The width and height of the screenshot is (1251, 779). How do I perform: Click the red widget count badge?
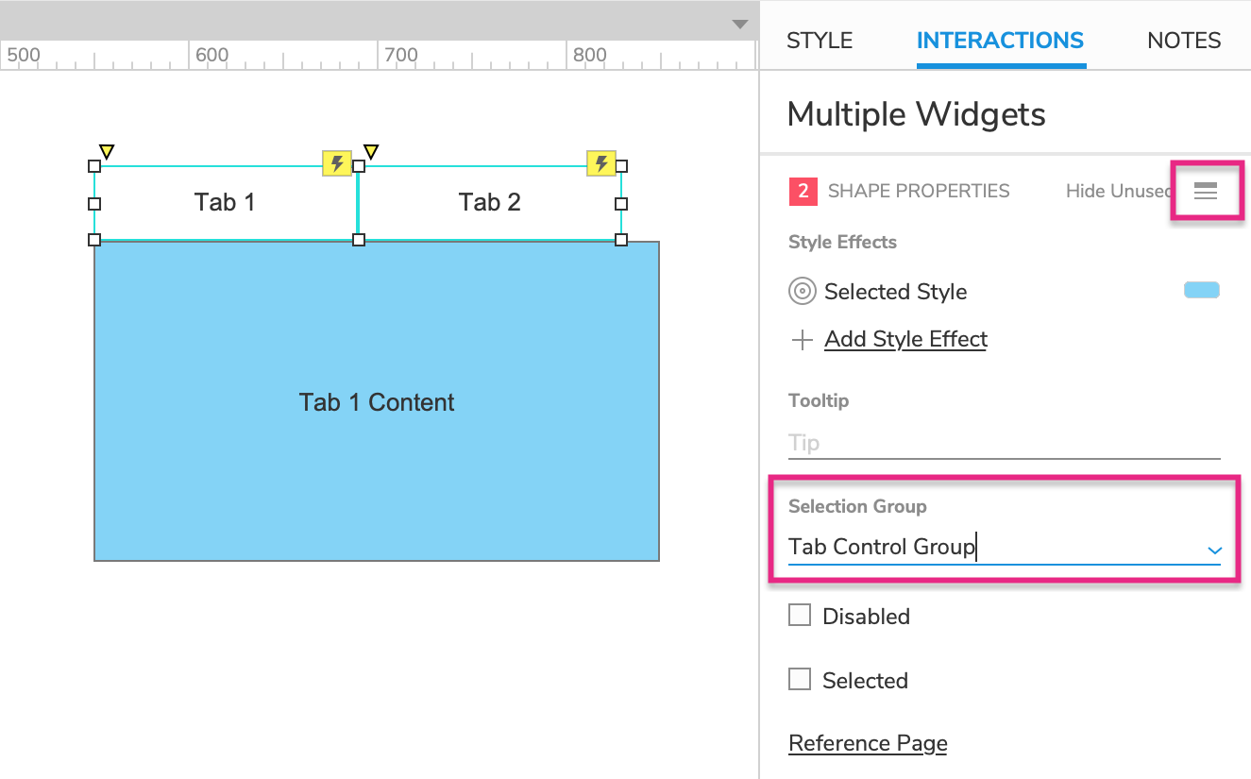tap(803, 191)
